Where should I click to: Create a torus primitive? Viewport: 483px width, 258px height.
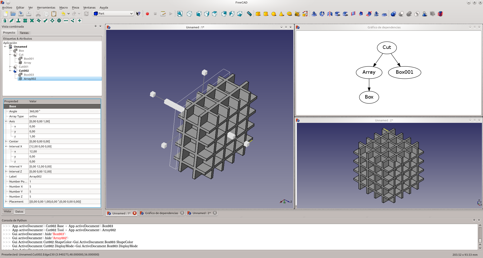[290, 14]
